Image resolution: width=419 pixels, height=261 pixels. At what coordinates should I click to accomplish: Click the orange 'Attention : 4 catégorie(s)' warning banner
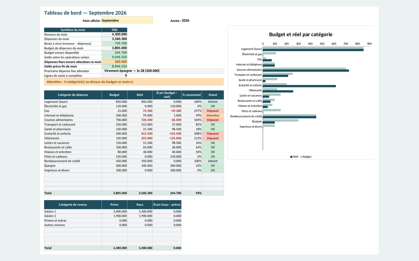(134, 82)
